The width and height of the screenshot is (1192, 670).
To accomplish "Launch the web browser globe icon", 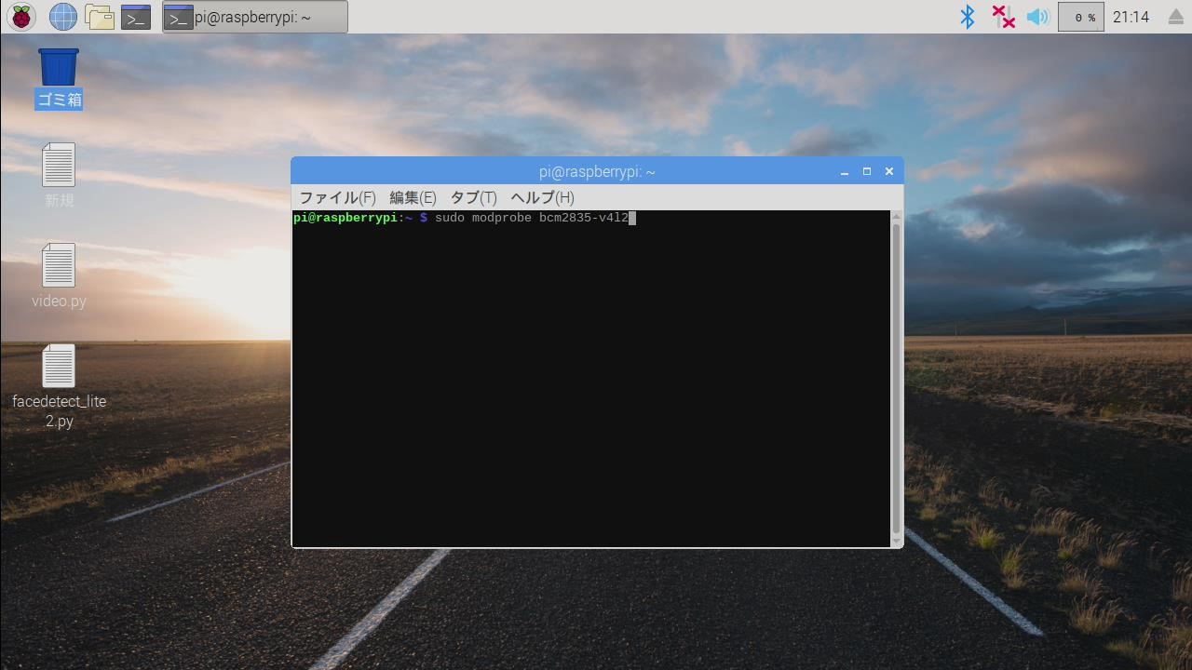I will [x=62, y=17].
